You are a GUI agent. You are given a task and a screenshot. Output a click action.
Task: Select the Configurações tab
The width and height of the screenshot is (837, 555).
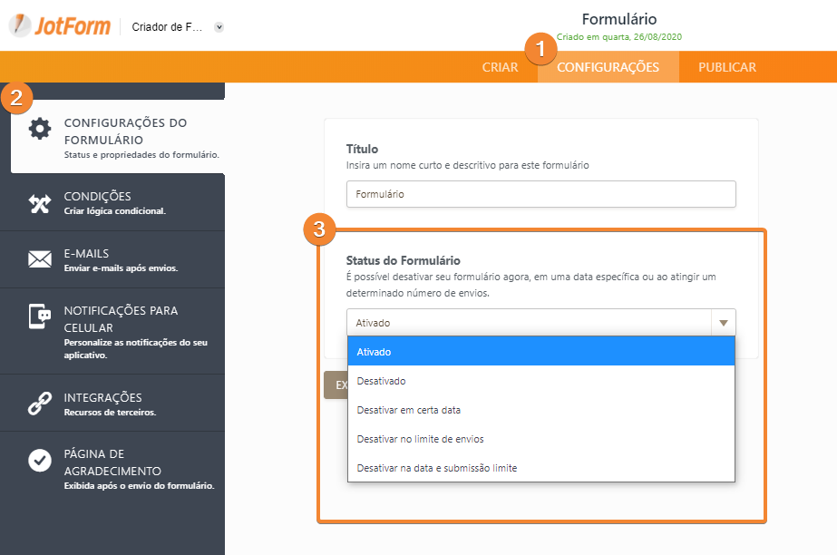tap(608, 67)
